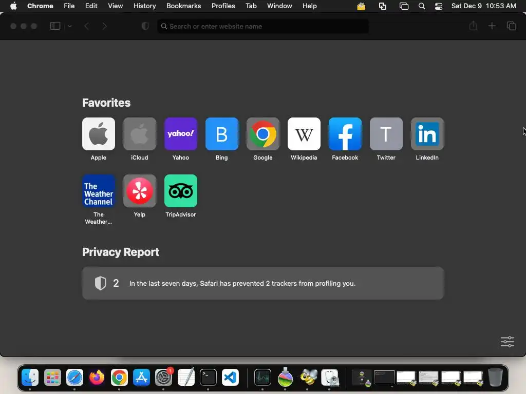Open the Privacy Report shield in the toolbar
The width and height of the screenshot is (526, 394).
(x=145, y=26)
